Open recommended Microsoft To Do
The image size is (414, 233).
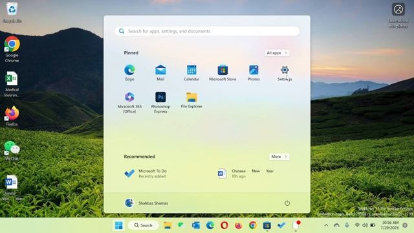pyautogui.click(x=146, y=173)
